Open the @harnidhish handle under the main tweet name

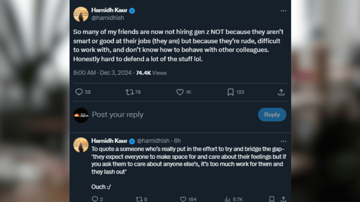pos(108,18)
